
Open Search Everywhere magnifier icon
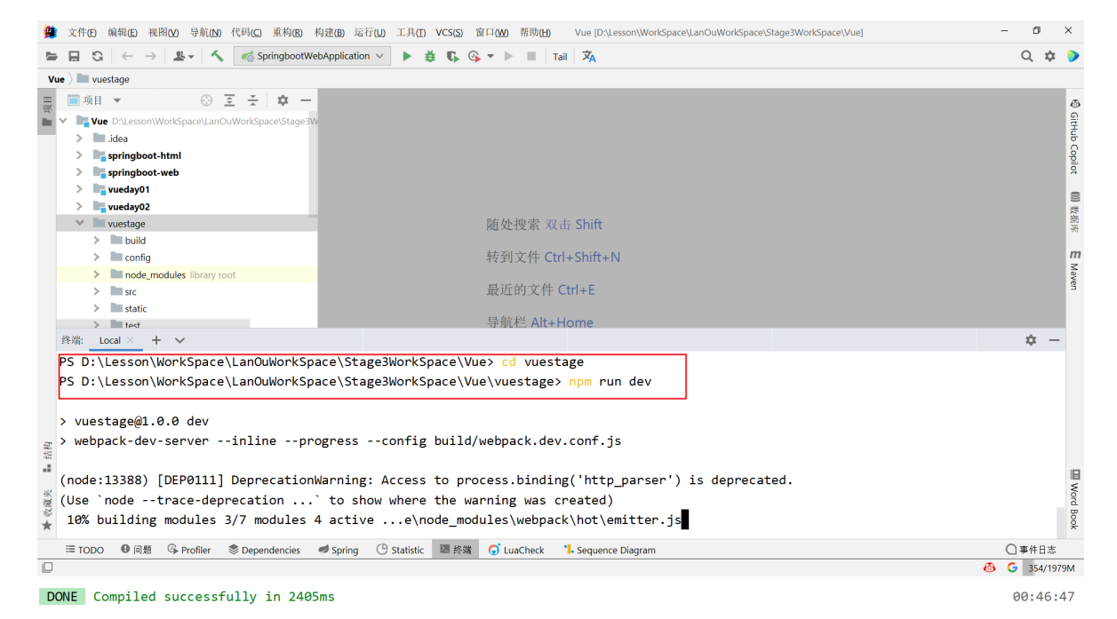click(1027, 56)
